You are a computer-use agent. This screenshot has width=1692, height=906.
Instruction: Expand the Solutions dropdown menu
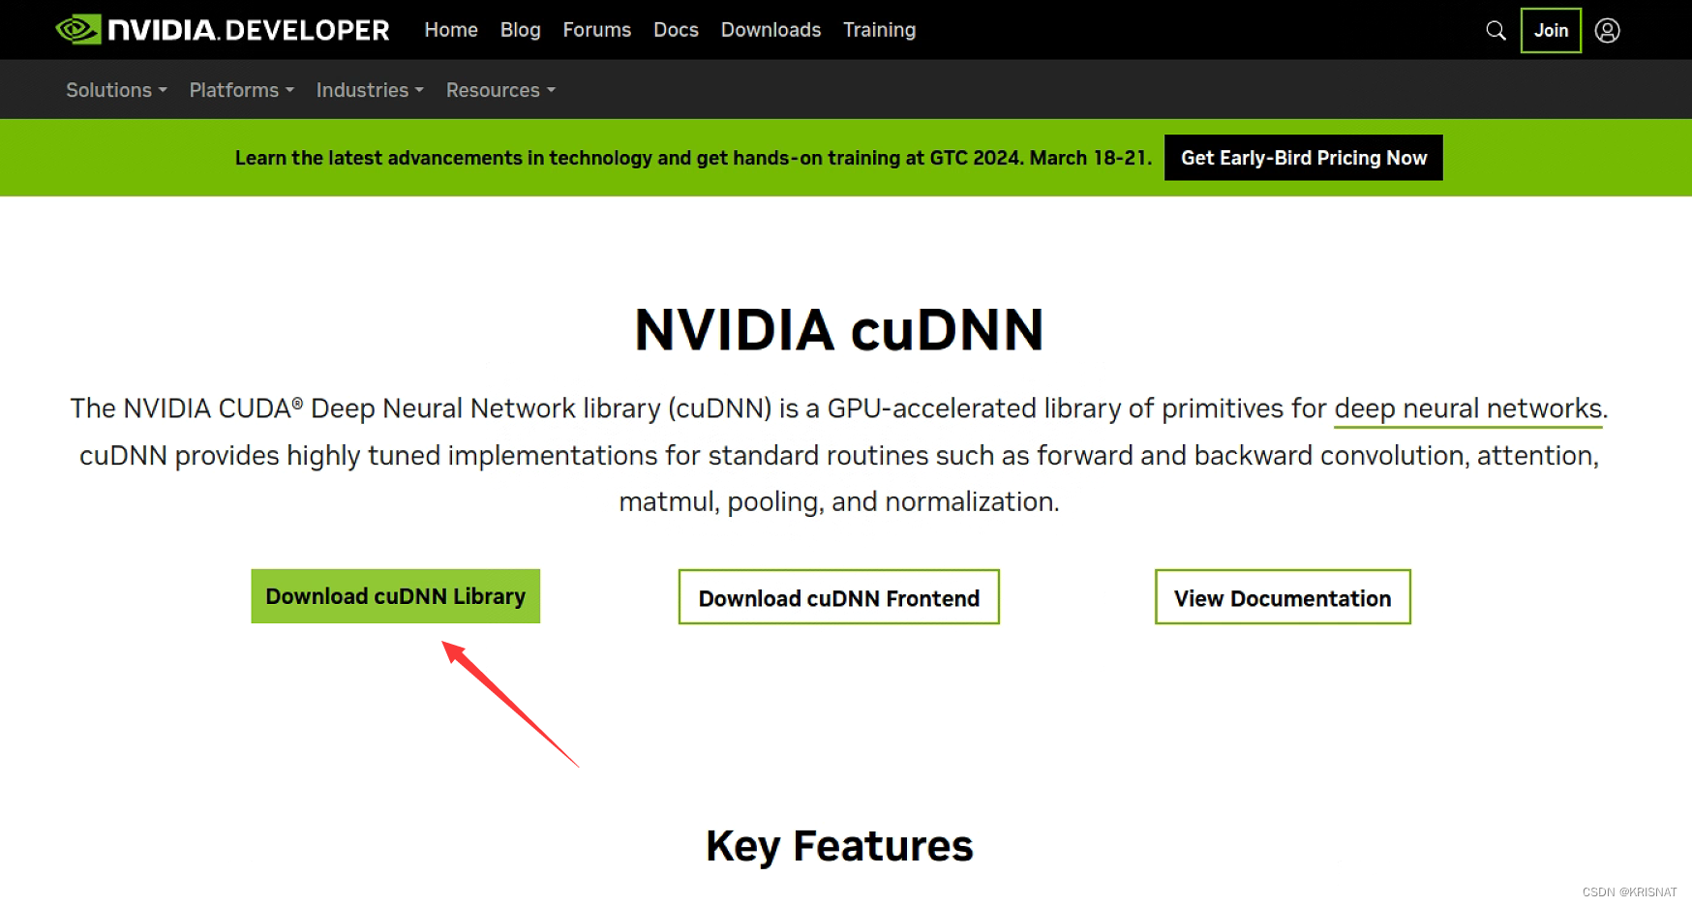(x=116, y=90)
